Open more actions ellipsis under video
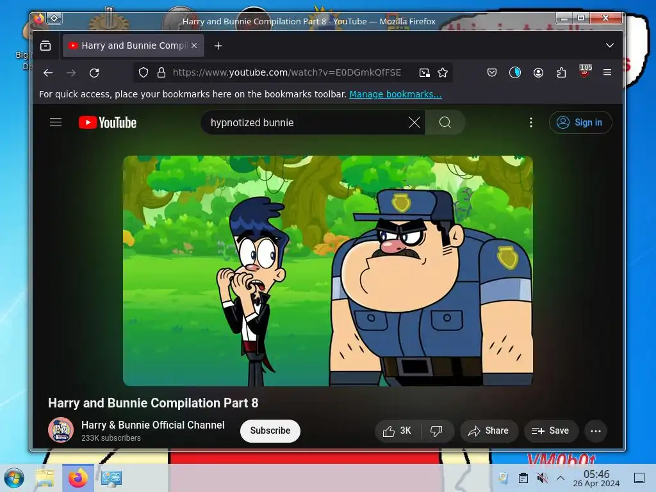Viewport: 656px width, 492px height. click(x=596, y=431)
